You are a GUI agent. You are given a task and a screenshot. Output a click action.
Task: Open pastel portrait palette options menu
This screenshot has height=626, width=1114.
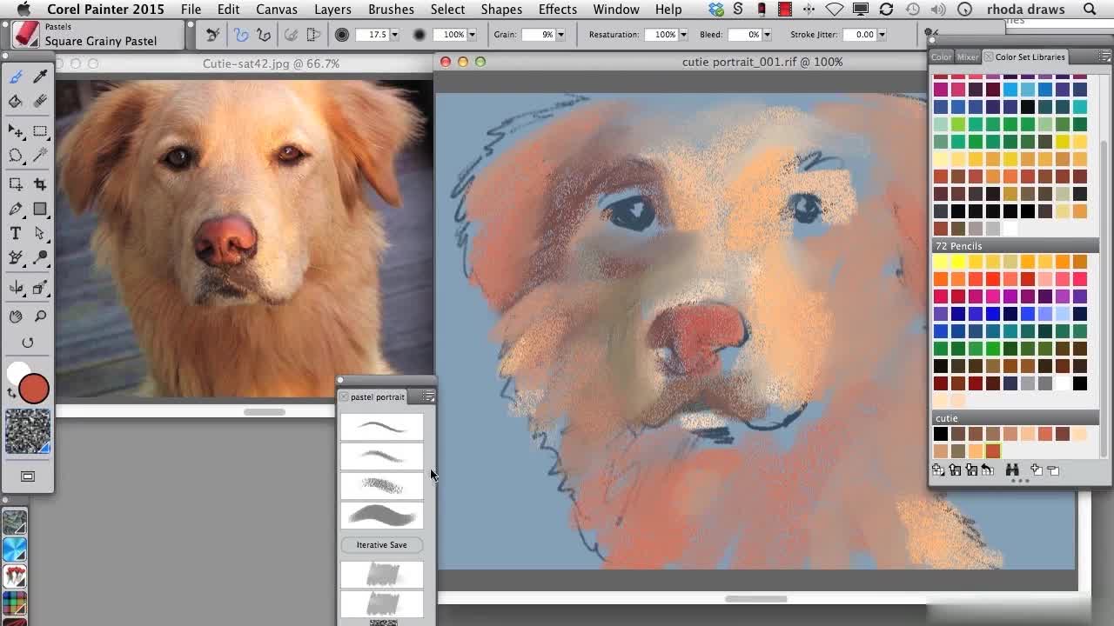coord(428,396)
